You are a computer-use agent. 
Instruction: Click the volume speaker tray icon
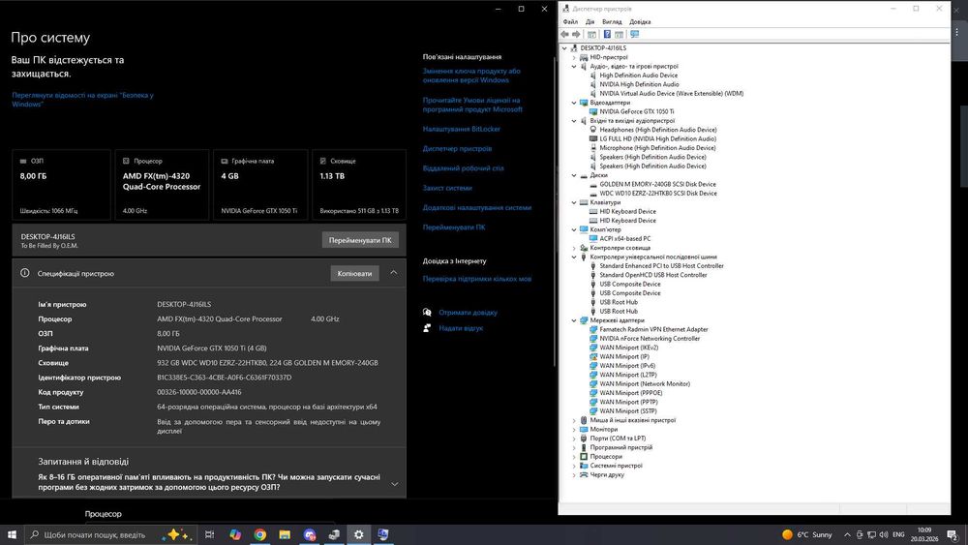point(884,534)
